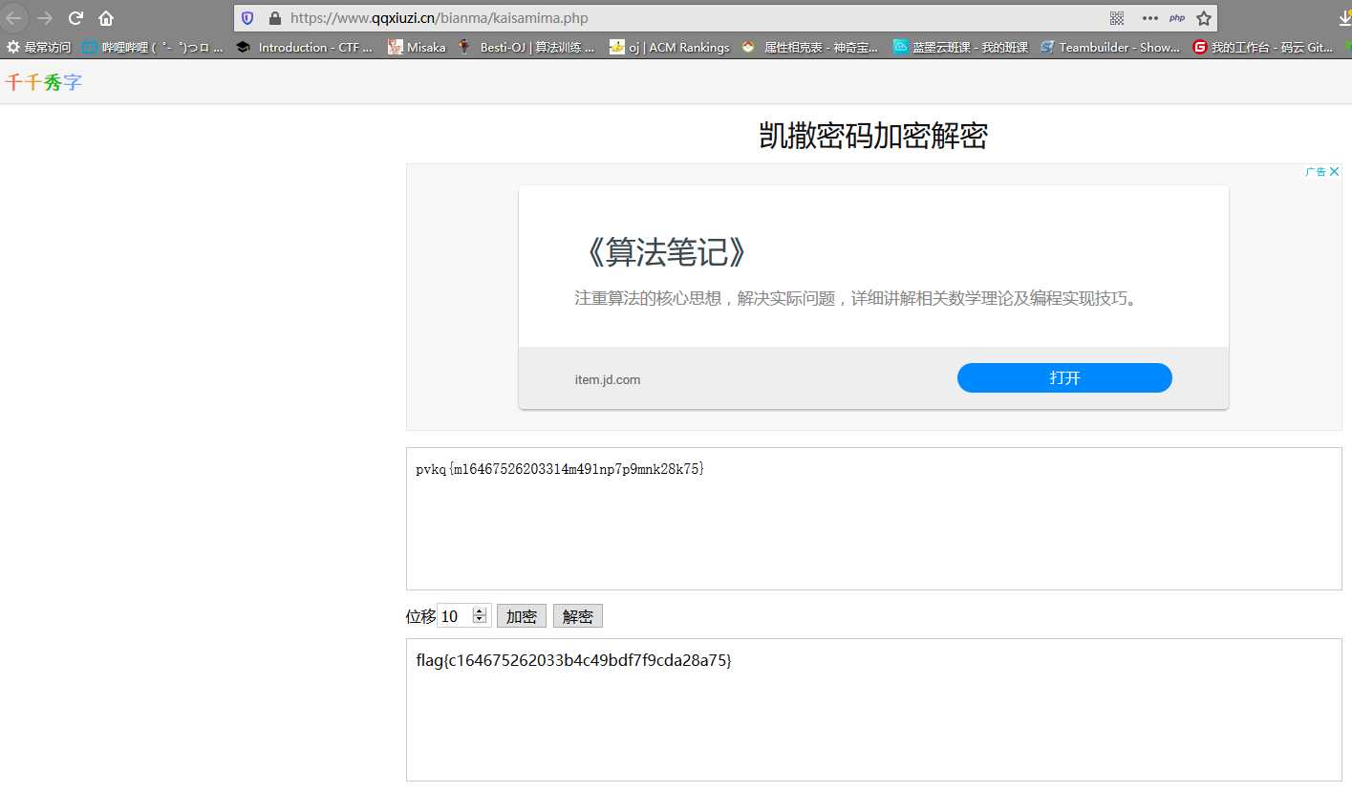Open the page actions three-dot menu
1352x792 pixels.
pos(1149,17)
